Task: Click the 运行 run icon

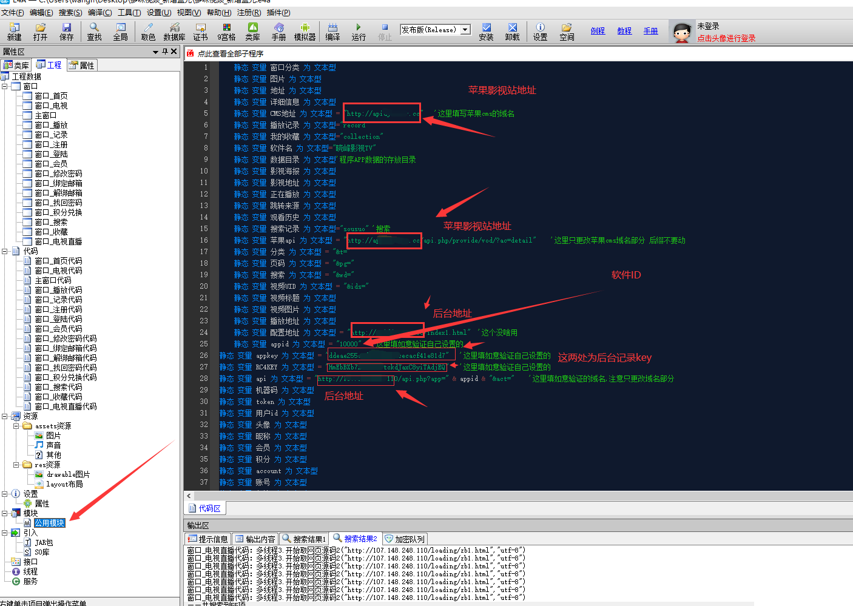Action: [359, 32]
